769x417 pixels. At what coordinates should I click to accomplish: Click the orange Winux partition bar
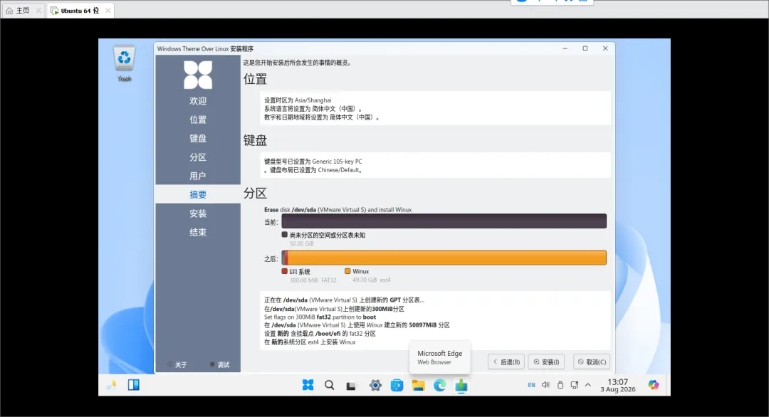point(447,258)
